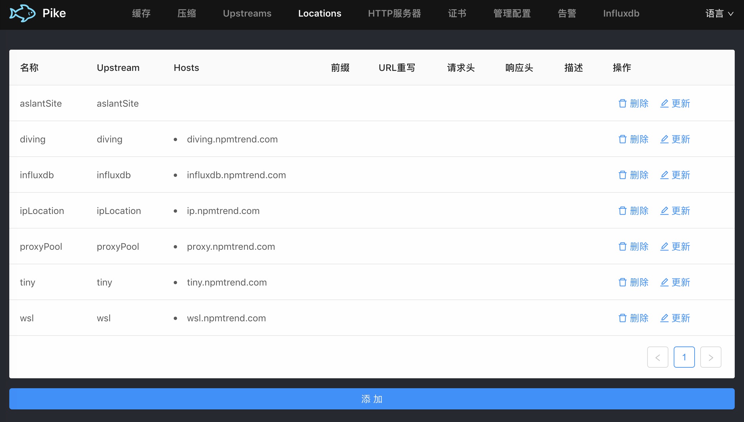Open the 缓存 cache menu item

[x=141, y=14]
